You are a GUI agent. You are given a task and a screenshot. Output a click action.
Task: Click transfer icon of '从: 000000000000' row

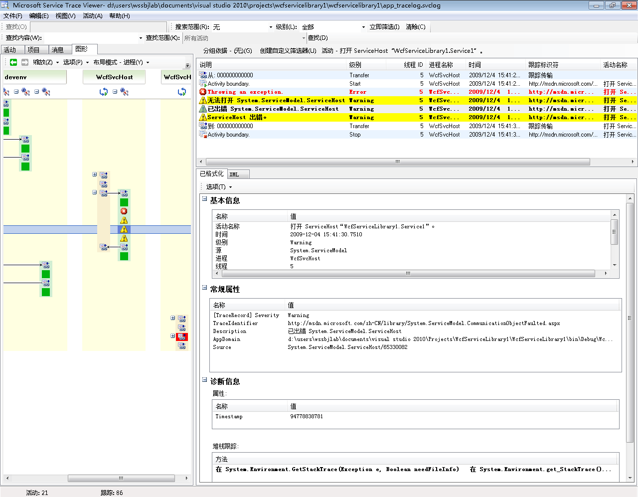click(x=203, y=75)
